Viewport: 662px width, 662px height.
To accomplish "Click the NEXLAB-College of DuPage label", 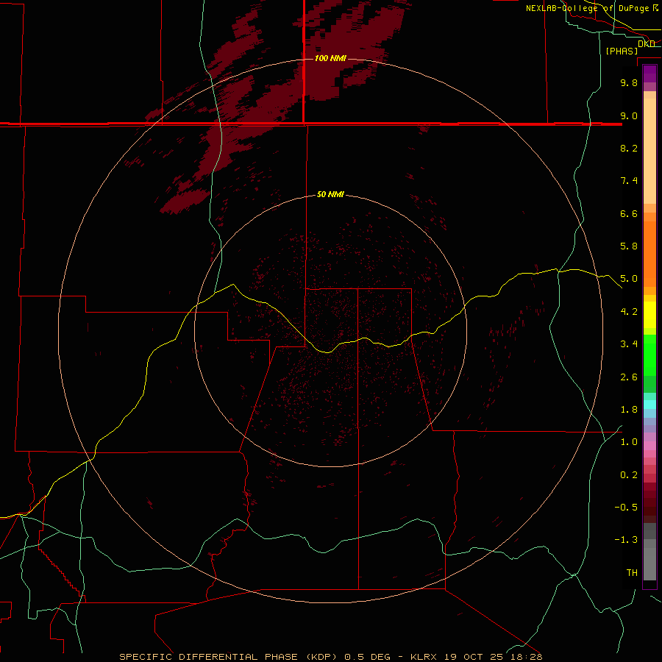I will (587, 8).
